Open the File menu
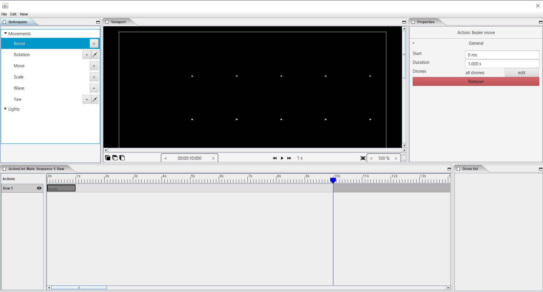The height and width of the screenshot is (292, 543). pos(4,14)
